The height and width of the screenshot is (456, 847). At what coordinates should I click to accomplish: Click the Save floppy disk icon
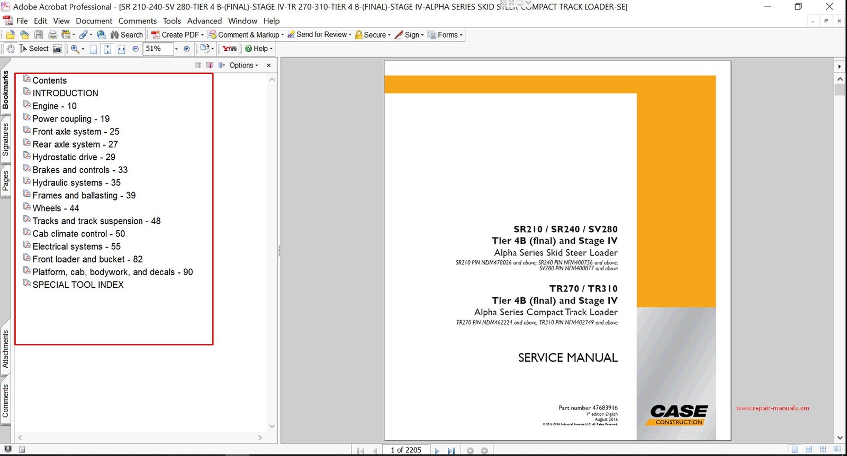pos(39,35)
